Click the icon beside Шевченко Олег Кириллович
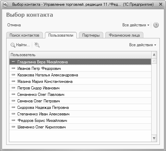 point(13,127)
